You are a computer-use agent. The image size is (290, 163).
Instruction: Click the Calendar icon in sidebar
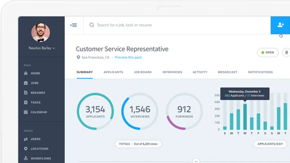pyautogui.click(x=26, y=112)
